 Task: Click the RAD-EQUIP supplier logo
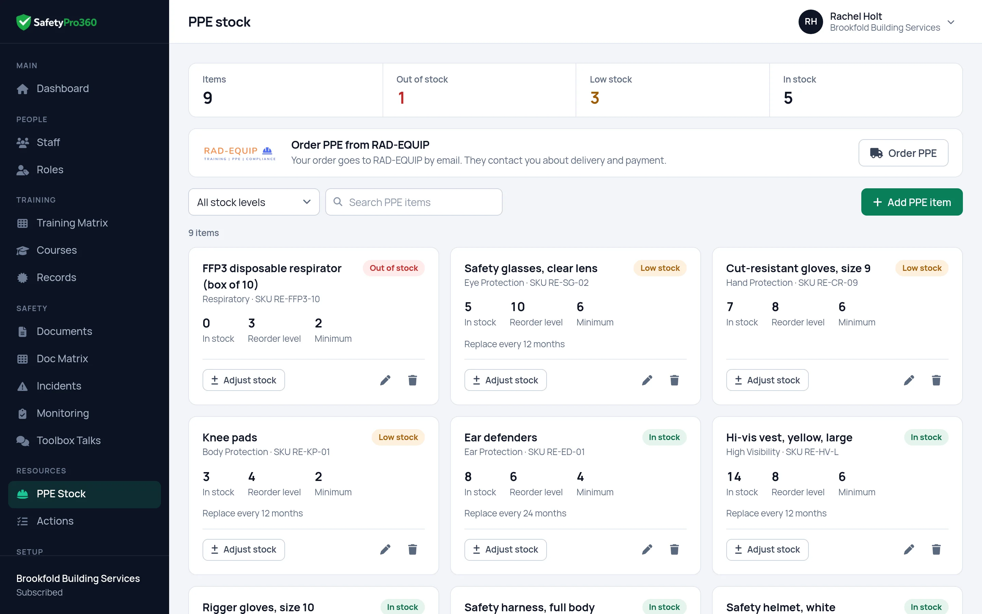(x=239, y=153)
